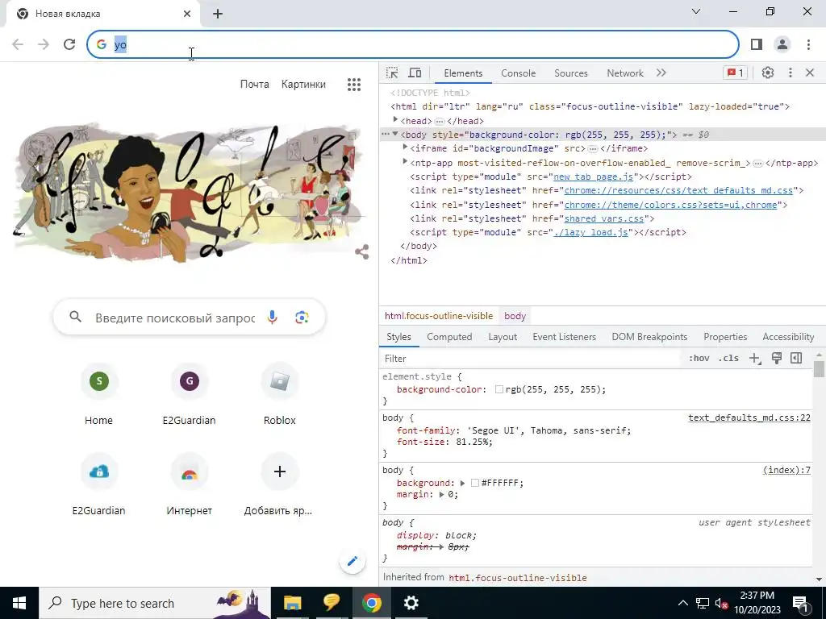Open File Explorer from the taskbar
This screenshot has width=826, height=619.
(292, 603)
